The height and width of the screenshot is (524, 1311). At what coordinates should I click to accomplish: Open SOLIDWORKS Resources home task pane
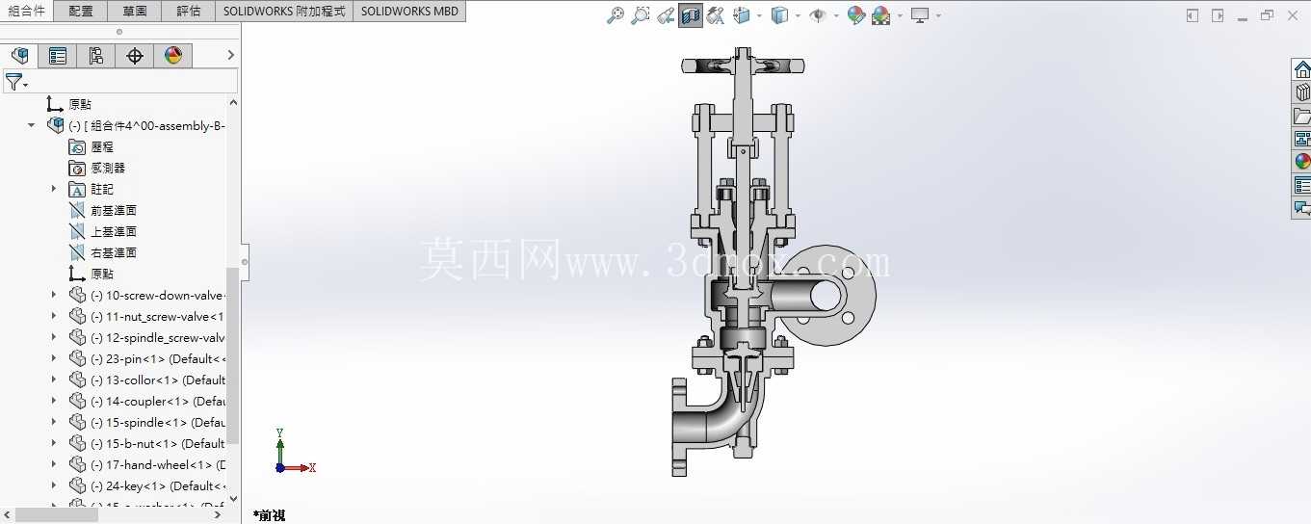click(x=1301, y=69)
